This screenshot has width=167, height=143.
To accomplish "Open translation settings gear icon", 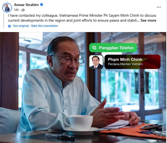I will 9,26.
